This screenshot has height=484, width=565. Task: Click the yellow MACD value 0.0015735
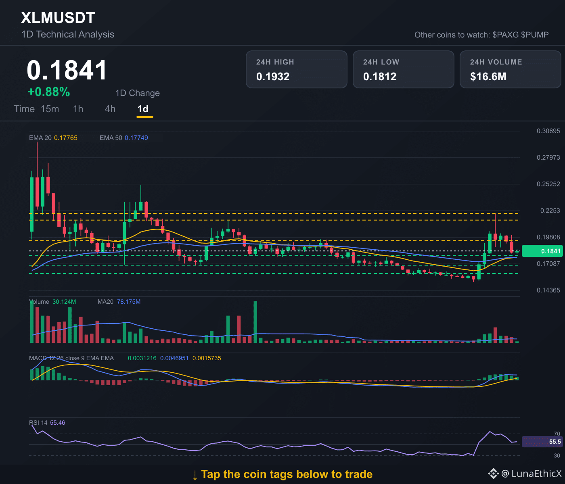(207, 358)
